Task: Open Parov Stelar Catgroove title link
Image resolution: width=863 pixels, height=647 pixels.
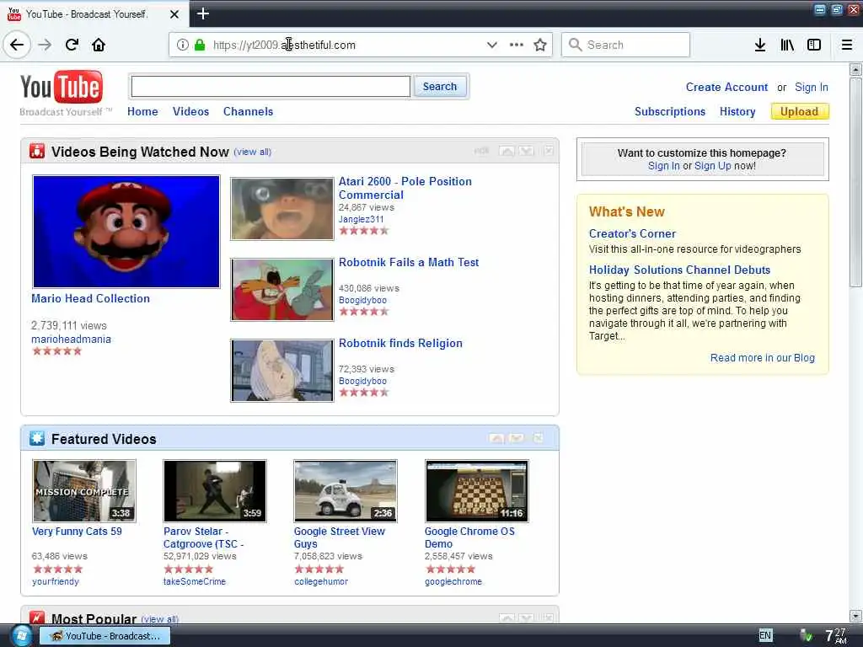Action: click(x=204, y=537)
